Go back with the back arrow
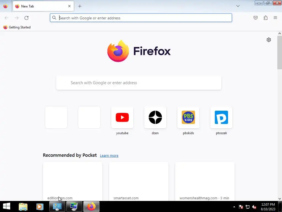Image resolution: width=282 pixels, height=212 pixels. coord(7,18)
